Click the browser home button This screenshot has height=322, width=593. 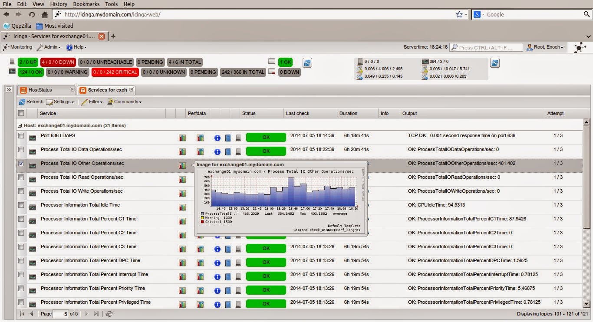[x=44, y=14]
